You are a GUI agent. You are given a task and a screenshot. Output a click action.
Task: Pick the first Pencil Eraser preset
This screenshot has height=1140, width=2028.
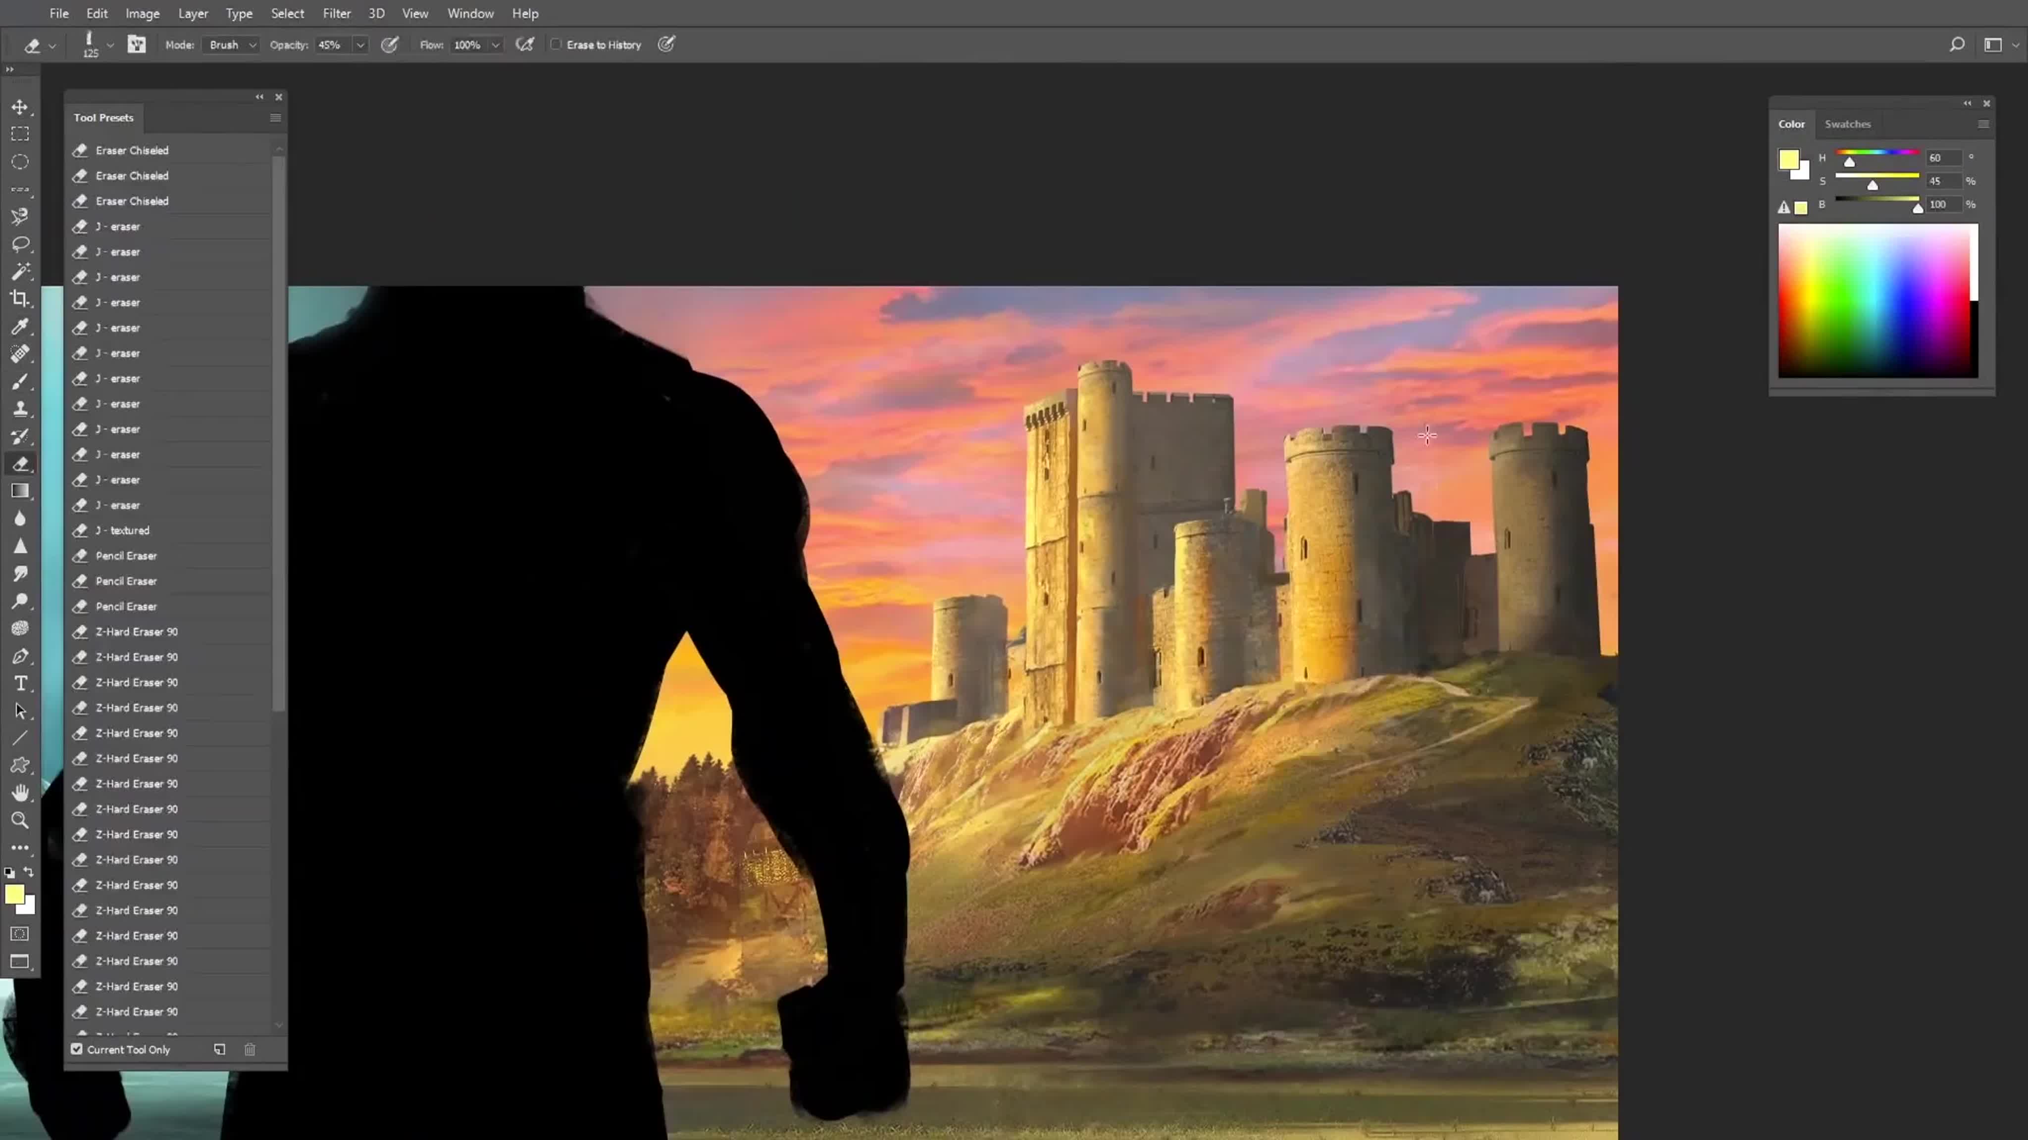click(x=126, y=556)
